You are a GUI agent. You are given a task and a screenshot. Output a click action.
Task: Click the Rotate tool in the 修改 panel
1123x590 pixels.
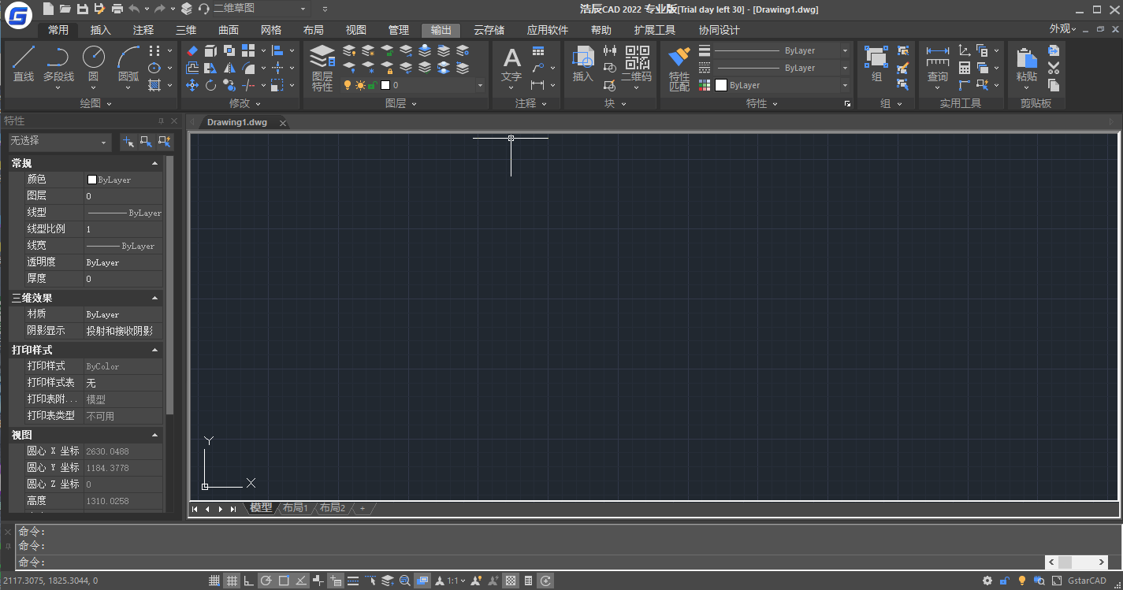pos(210,85)
